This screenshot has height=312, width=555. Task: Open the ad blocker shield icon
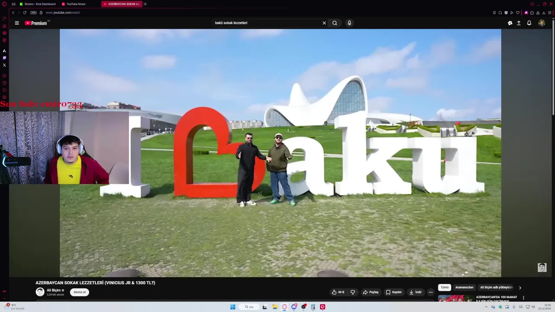coord(506,13)
